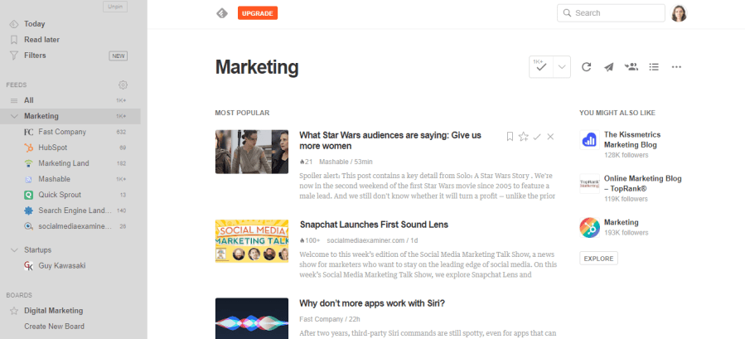Select Filters in the sidebar

(35, 56)
